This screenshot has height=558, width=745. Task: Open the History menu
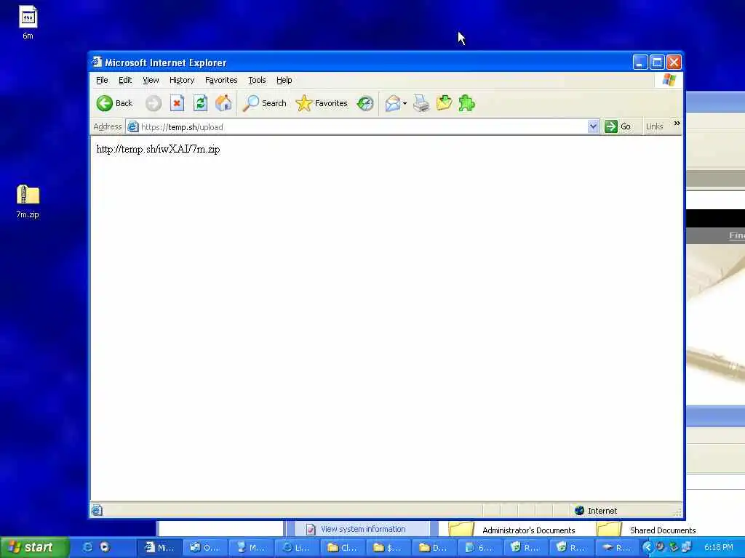point(181,80)
